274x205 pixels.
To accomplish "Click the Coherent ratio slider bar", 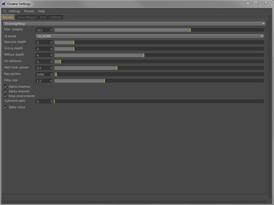I will (159, 102).
